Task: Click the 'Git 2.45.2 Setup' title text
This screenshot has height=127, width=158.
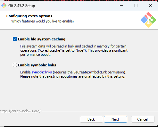Action: tap(22, 6)
